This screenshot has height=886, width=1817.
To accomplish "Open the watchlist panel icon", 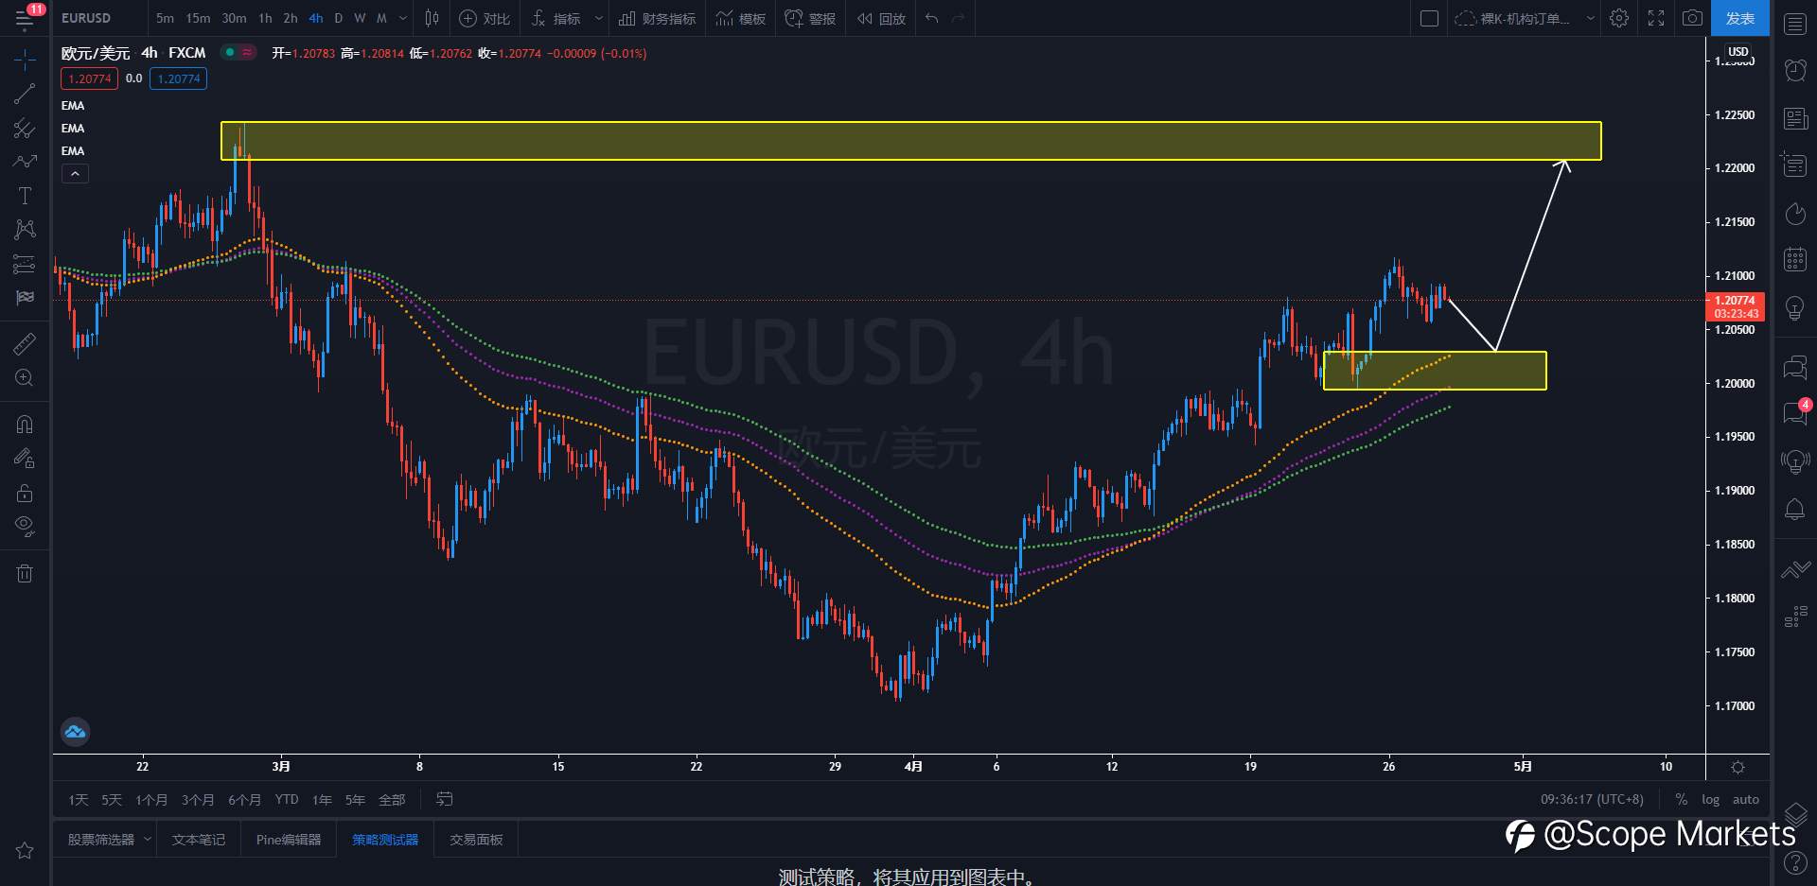I will (1795, 24).
